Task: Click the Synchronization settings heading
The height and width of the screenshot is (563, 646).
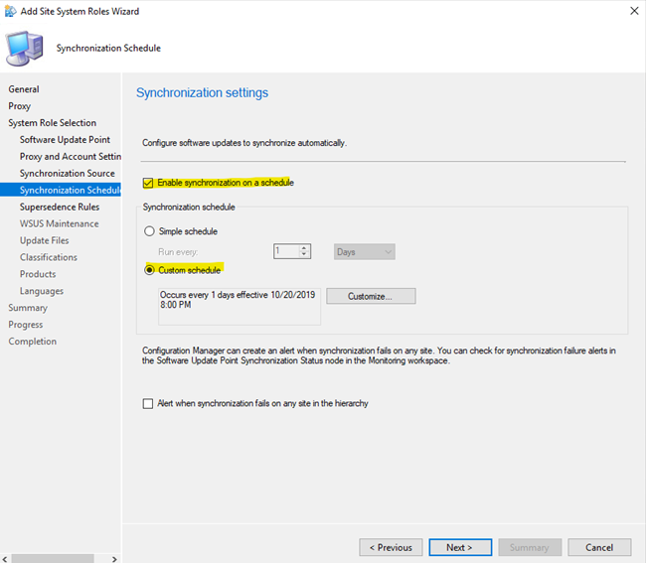Action: (202, 93)
